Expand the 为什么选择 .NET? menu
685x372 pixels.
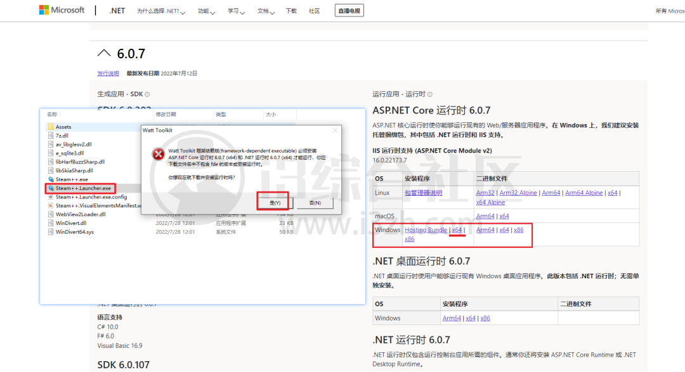[160, 11]
